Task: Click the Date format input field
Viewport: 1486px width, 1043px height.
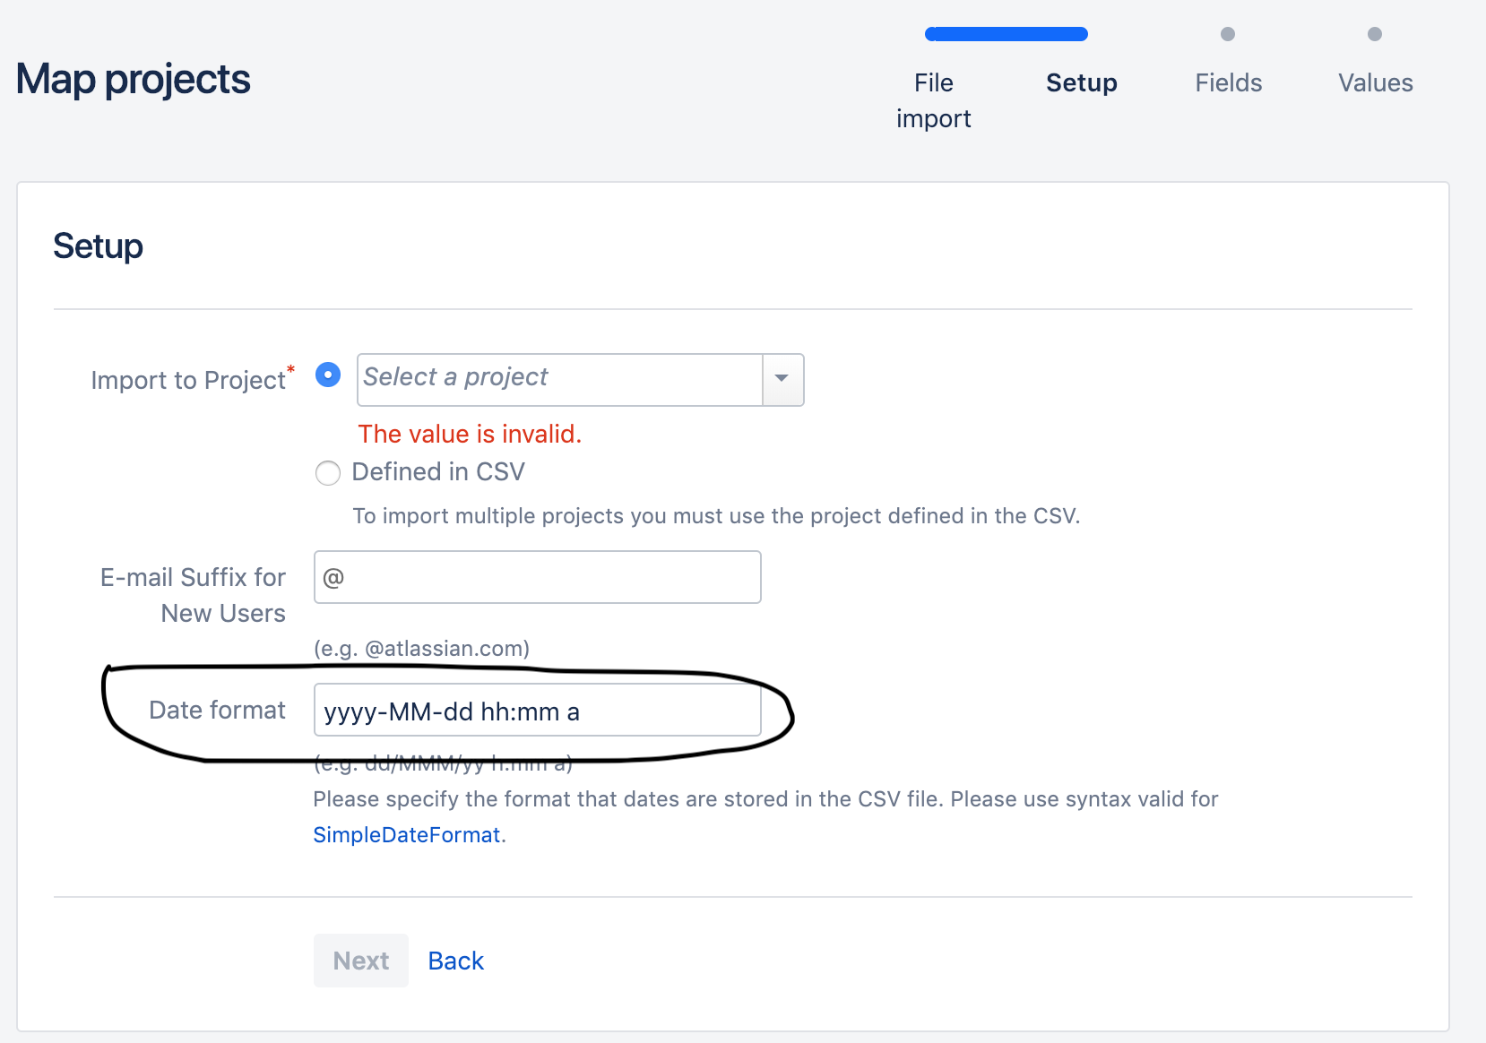Action: coord(537,711)
